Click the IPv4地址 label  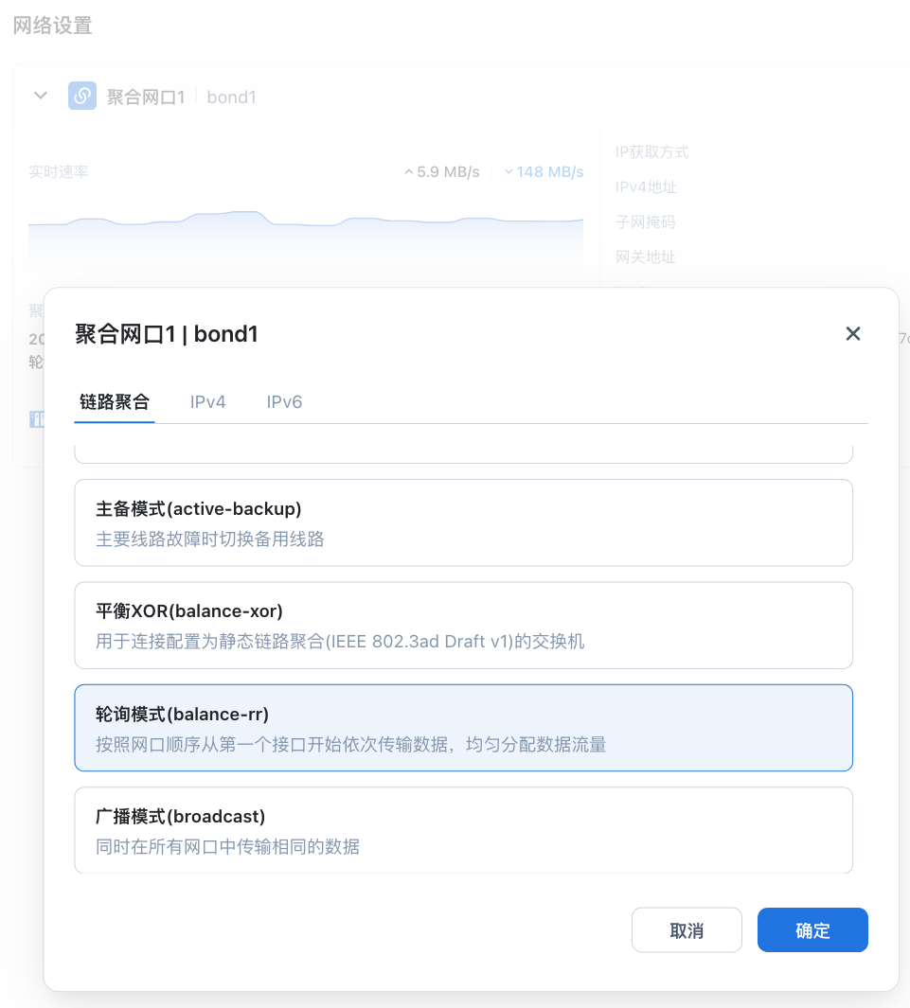(647, 187)
